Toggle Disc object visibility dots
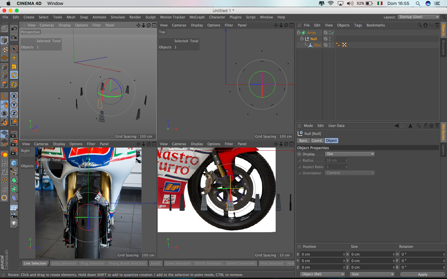The image size is (447, 279). pos(330,45)
